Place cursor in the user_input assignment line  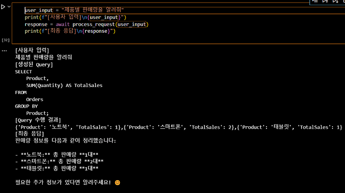[x=74, y=10]
